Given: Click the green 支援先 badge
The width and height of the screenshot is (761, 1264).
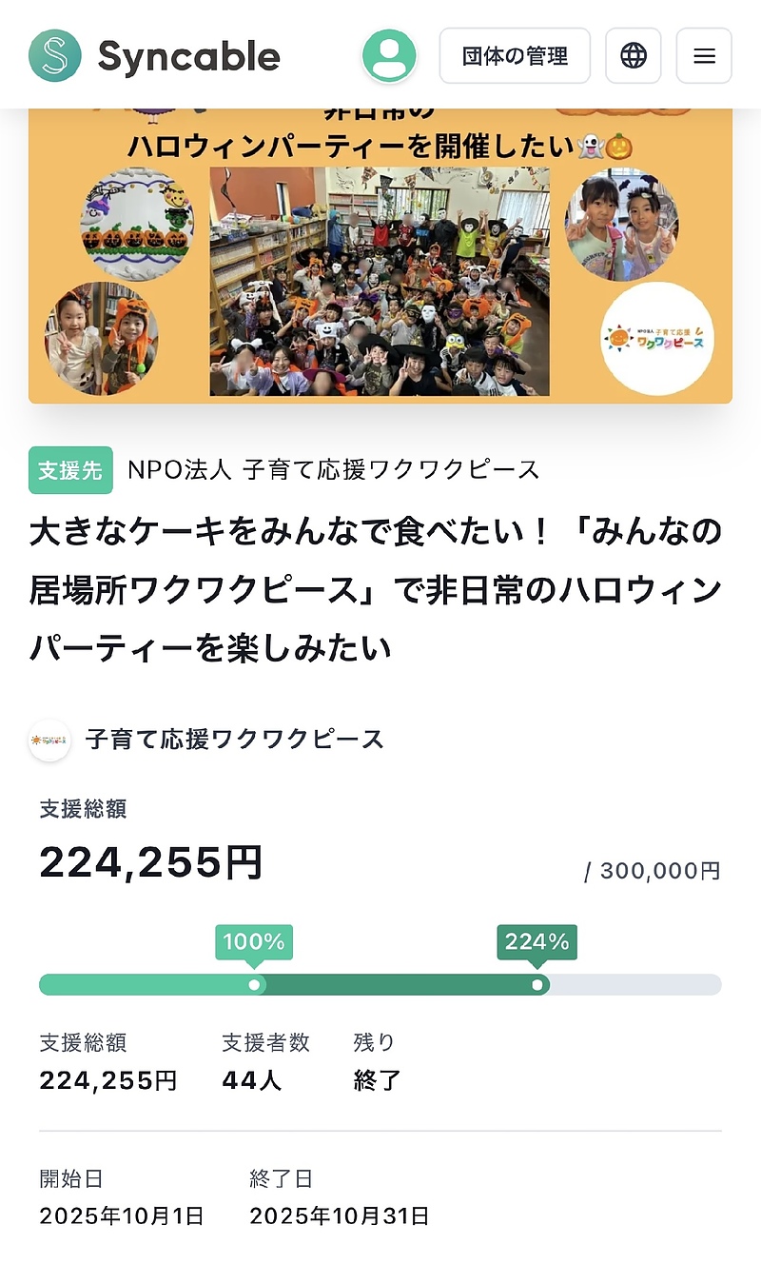Looking at the screenshot, I should [70, 470].
